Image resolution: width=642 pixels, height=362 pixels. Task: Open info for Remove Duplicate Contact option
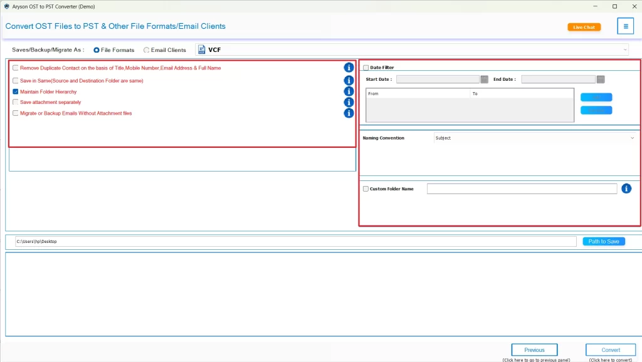tap(349, 68)
